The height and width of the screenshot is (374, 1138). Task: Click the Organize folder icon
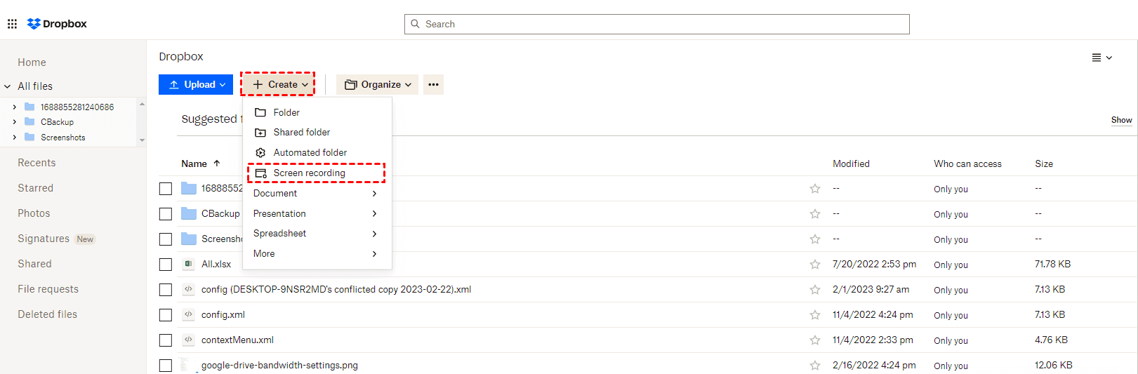click(350, 85)
